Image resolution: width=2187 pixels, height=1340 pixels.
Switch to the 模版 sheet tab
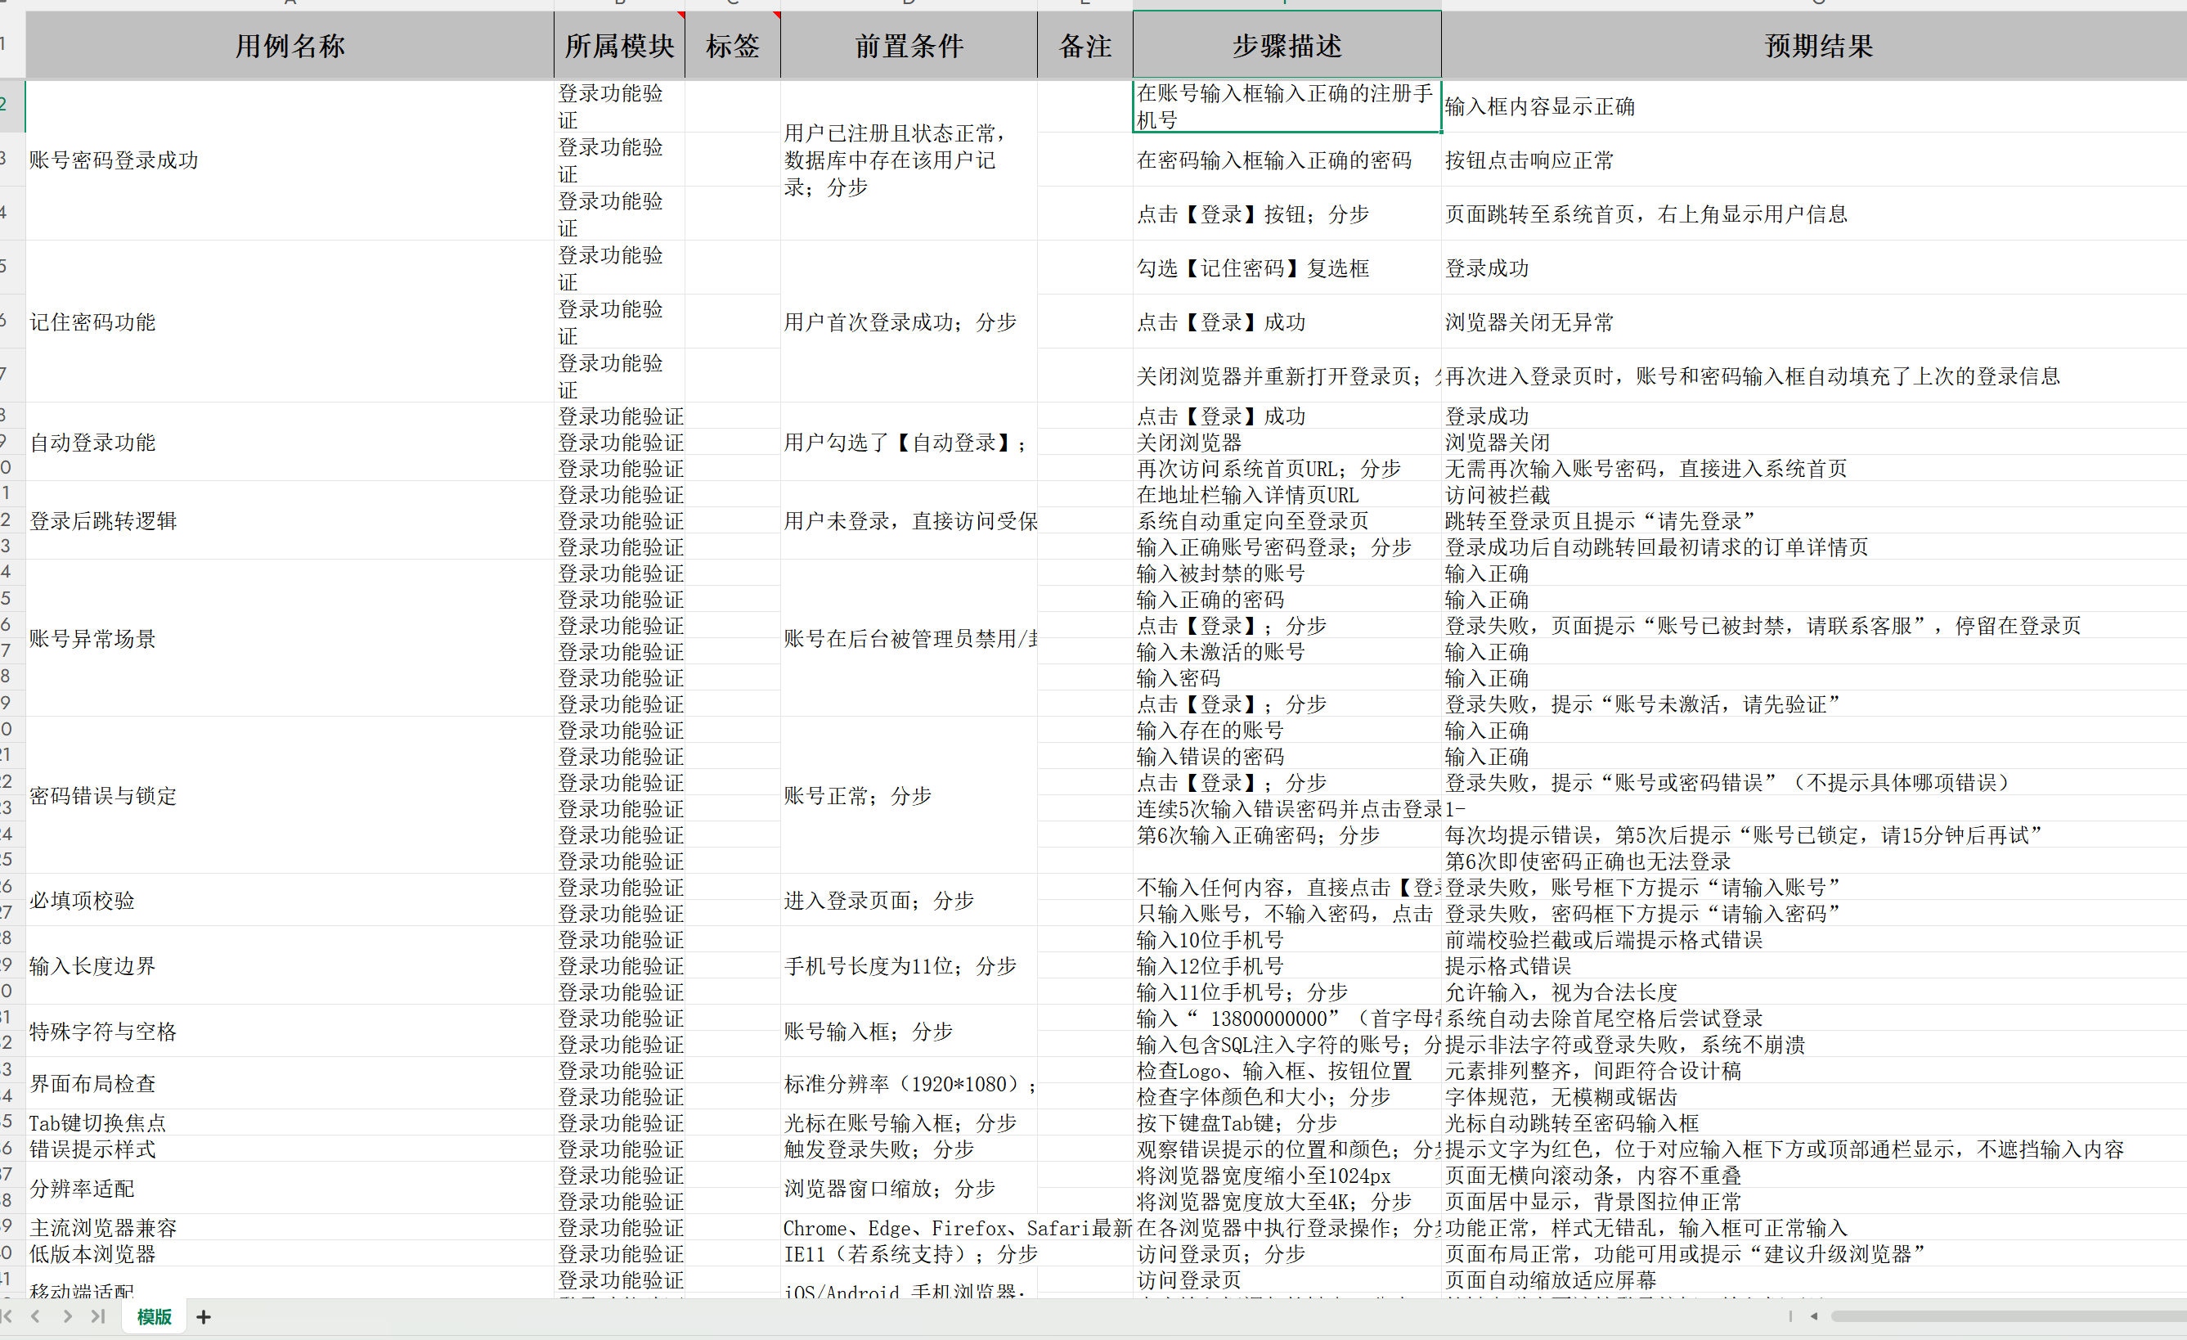coord(154,1317)
